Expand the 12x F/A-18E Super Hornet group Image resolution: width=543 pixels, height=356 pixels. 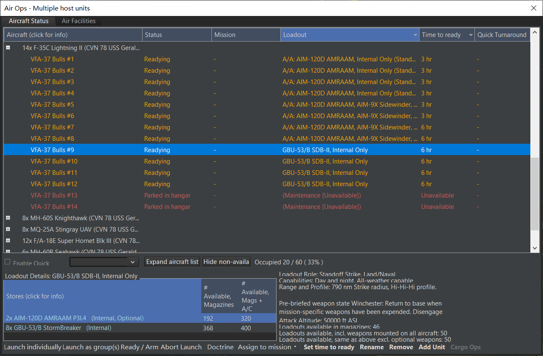point(8,241)
